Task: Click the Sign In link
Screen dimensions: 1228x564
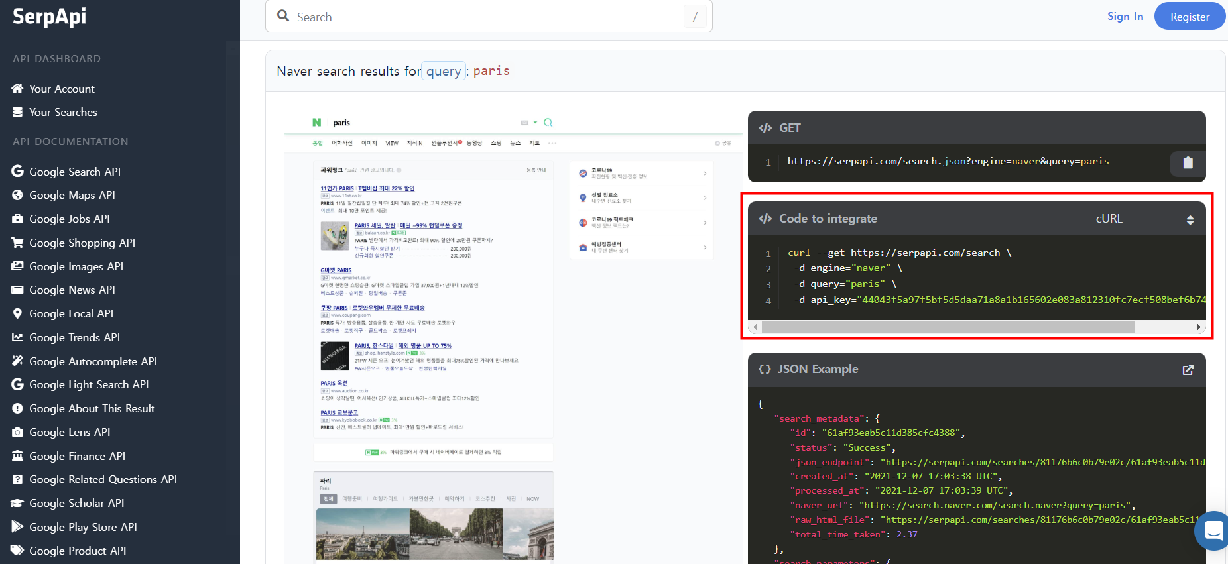Action: tap(1125, 17)
